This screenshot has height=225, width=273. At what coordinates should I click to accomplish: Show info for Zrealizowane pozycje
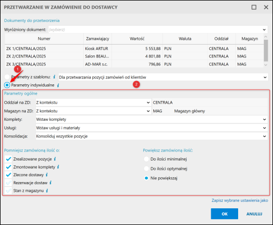tap(55, 159)
